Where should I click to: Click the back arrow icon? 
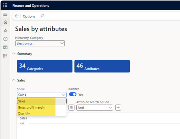pyautogui.click(x=17, y=16)
